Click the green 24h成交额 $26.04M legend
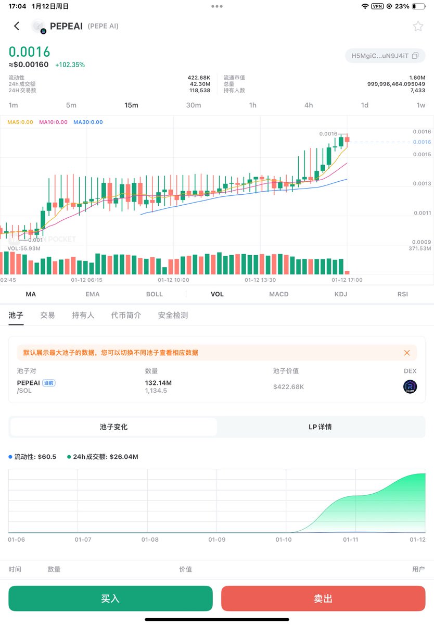 pyautogui.click(x=103, y=457)
